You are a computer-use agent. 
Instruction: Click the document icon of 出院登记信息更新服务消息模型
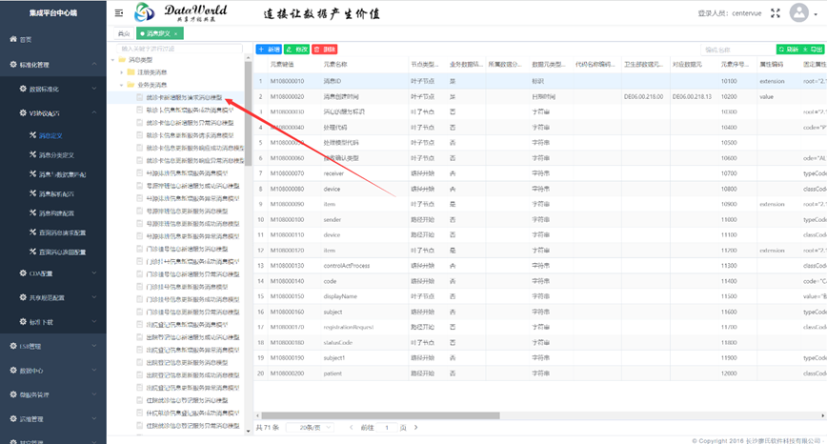tap(140, 362)
